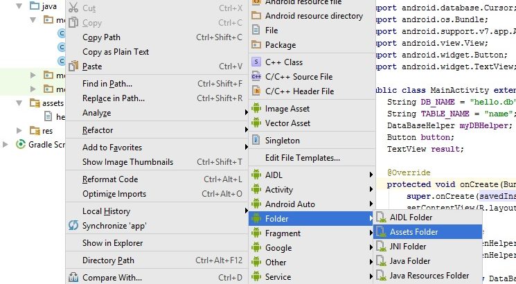The width and height of the screenshot is (516, 284).
Task: Click the JNI Folder icon in submenu
Action: (381, 247)
